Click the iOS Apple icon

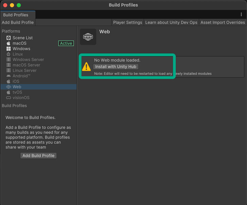(x=8, y=81)
